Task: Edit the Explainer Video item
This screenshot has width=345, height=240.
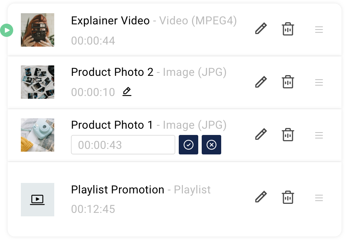Action: click(x=261, y=29)
